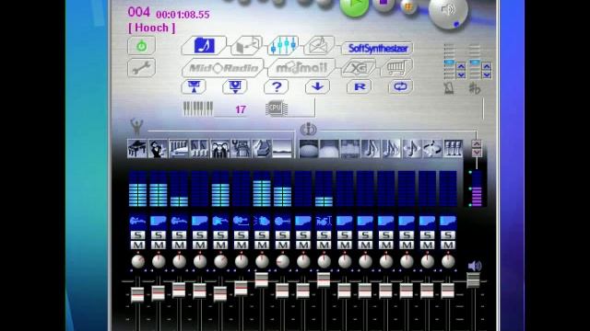Click the metronome icon

449,89
